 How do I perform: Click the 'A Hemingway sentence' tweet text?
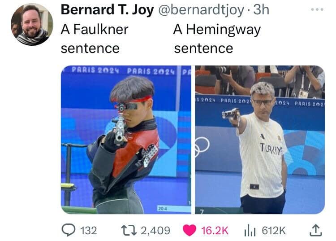pyautogui.click(x=217, y=39)
